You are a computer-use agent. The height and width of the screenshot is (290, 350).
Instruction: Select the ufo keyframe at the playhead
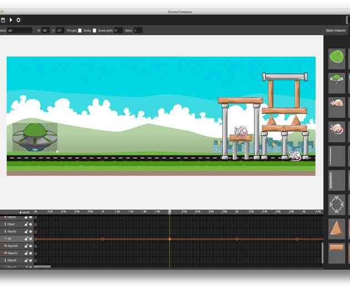170,239
